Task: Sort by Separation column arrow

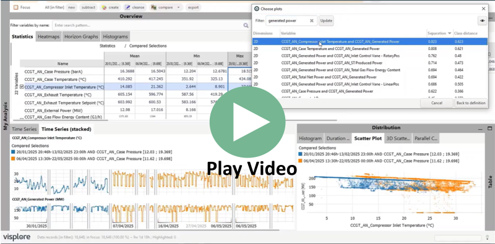Action: coord(449,33)
